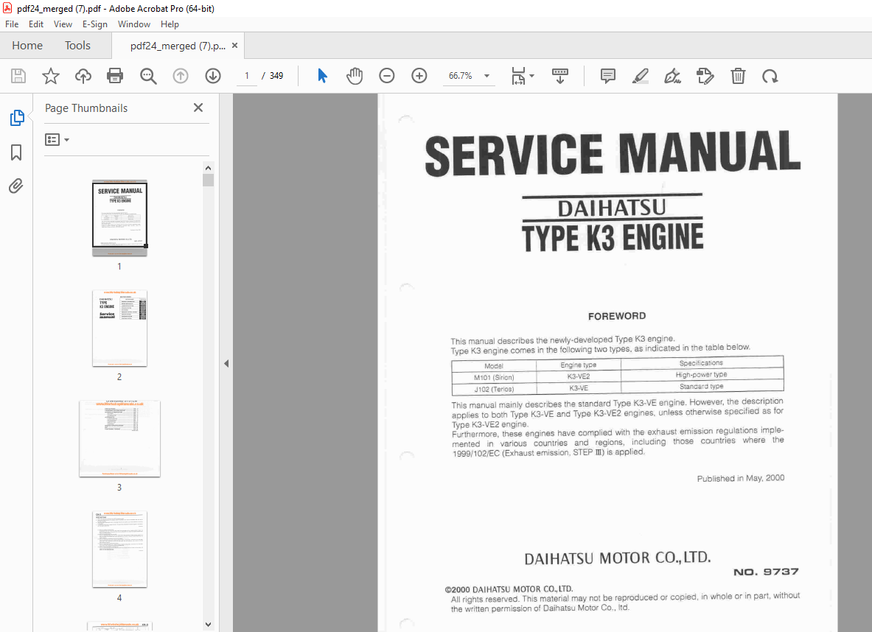Click 'DAIHATSU MOTOR CO., LTD.' line
Image resolution: width=872 pixels, height=632 pixels.
(617, 558)
